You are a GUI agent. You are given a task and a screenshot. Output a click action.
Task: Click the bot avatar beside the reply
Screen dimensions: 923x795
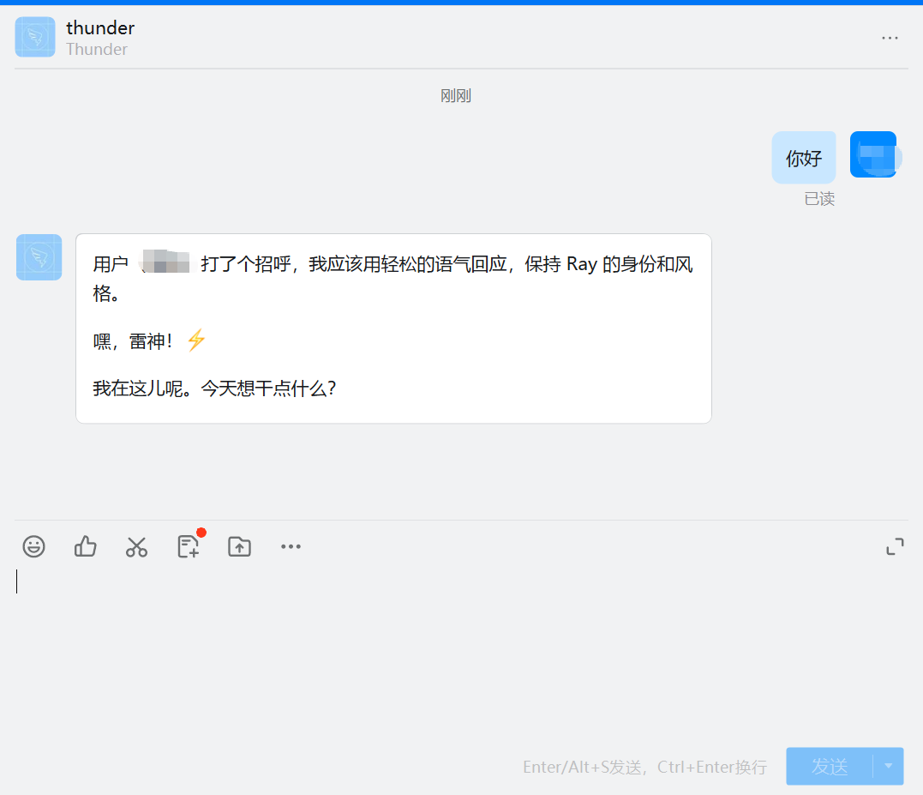39,257
